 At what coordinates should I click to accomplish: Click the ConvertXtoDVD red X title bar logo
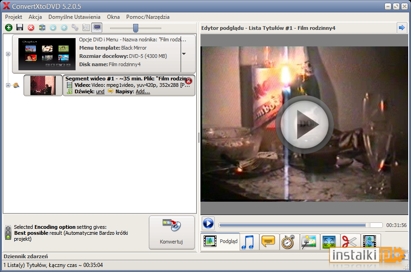point(6,6)
